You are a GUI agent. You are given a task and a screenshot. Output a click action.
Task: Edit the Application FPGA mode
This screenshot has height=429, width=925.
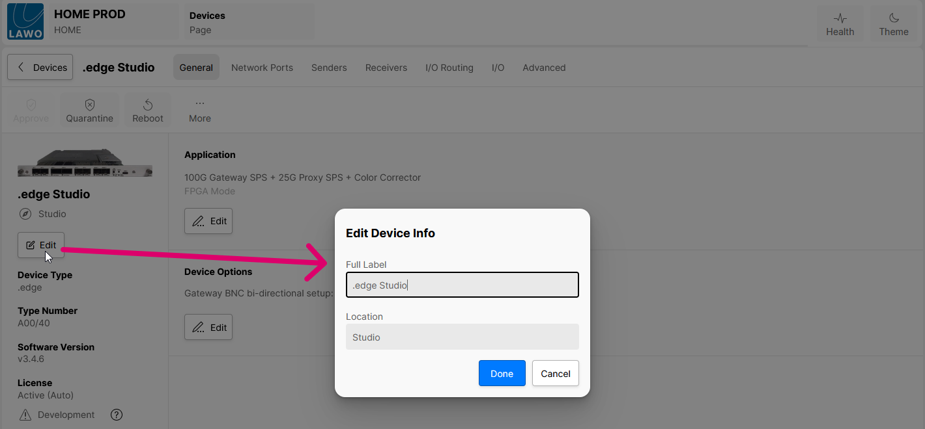coord(208,221)
